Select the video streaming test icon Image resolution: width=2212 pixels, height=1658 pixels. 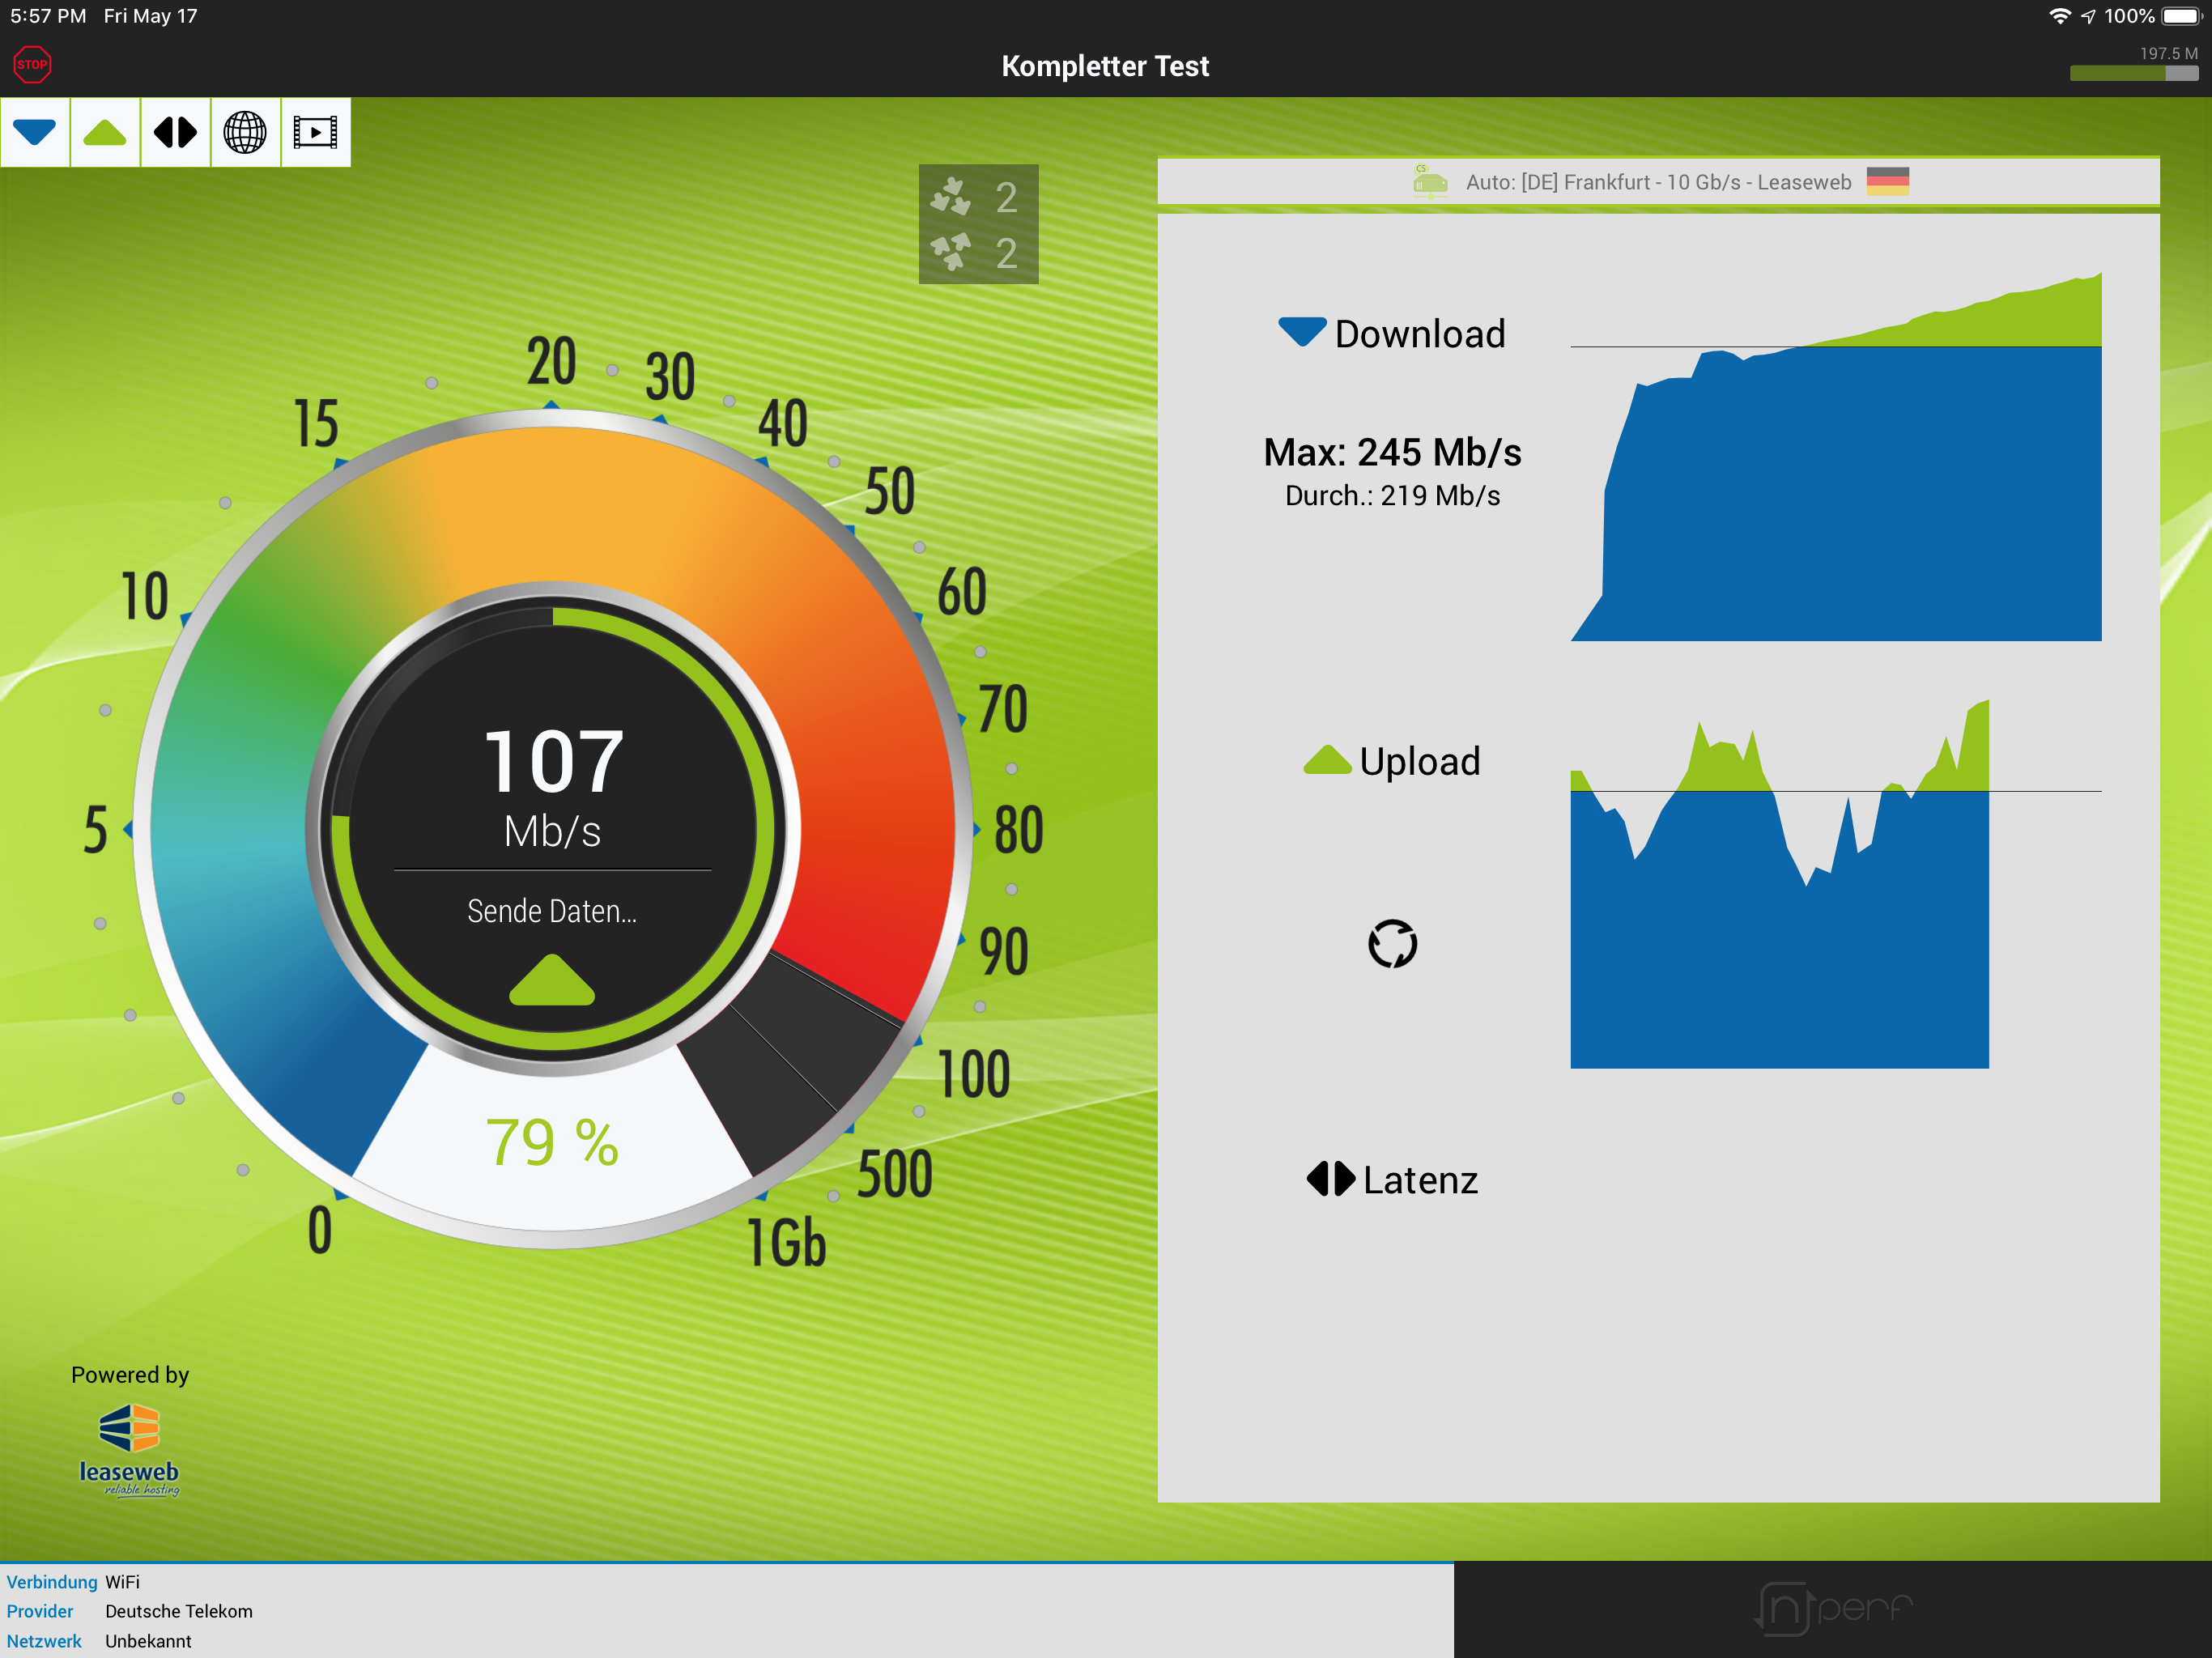pos(315,132)
